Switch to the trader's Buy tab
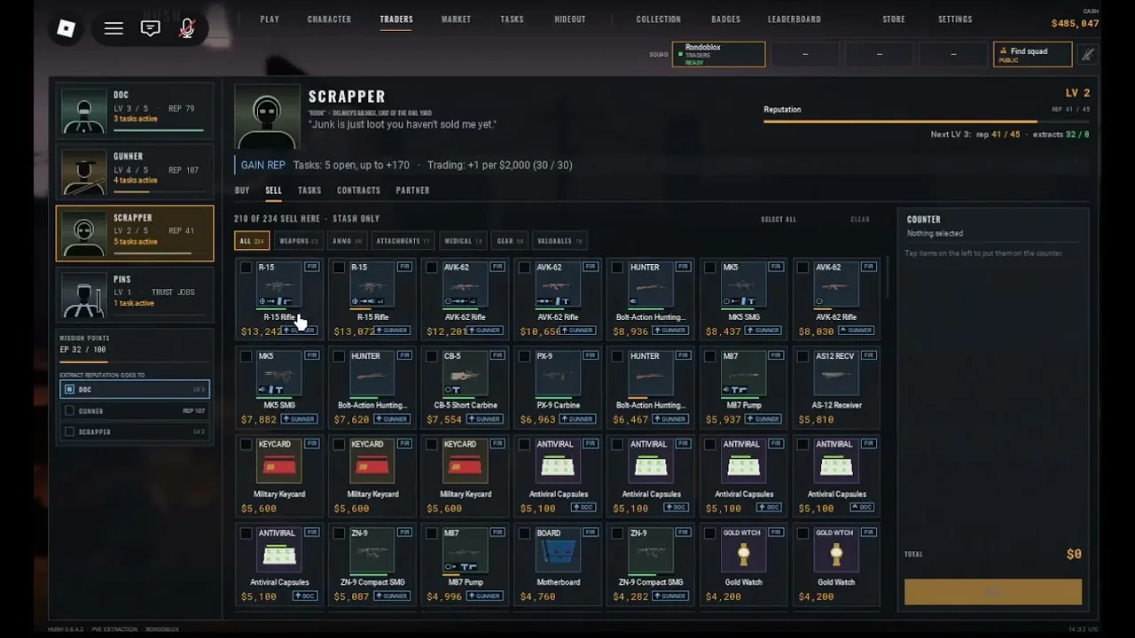This screenshot has height=638, width=1135. (x=242, y=191)
